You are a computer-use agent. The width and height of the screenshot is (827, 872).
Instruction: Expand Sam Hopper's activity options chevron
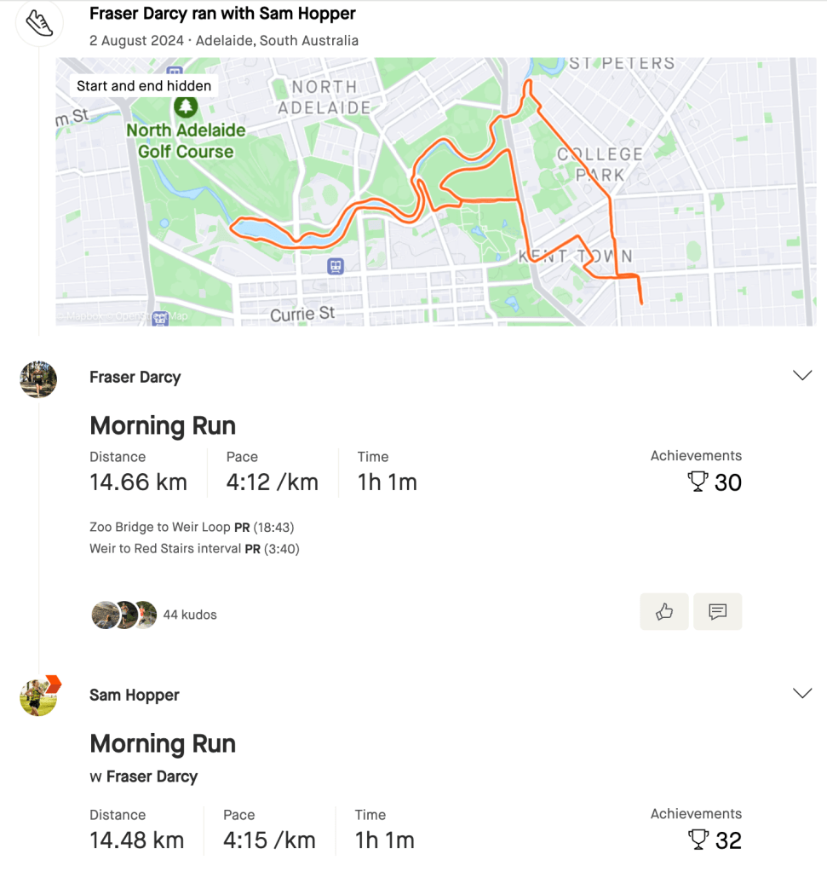click(x=801, y=693)
